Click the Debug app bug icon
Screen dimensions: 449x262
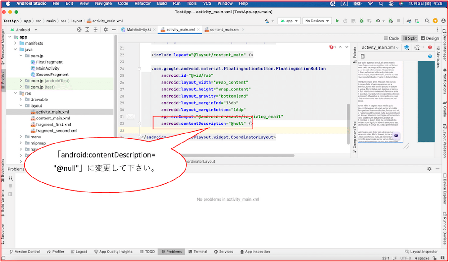[x=361, y=21]
